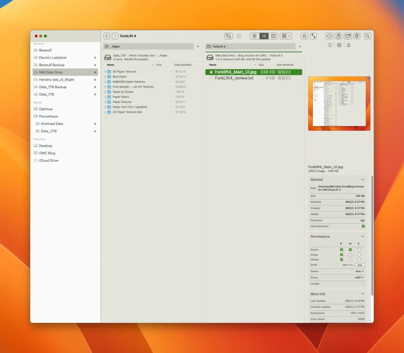Image resolution: width=404 pixels, height=353 pixels.
Task: Switch to column view in the toolbar
Action: point(273,36)
